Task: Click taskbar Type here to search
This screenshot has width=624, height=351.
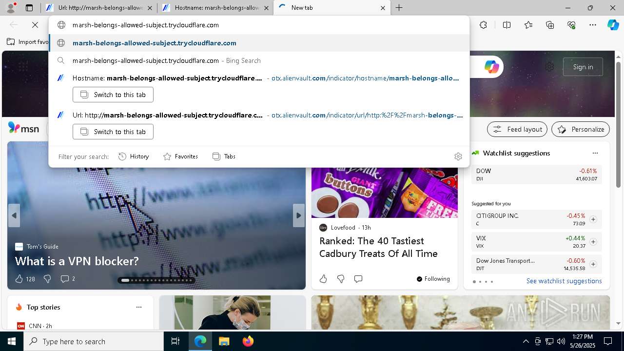Action: [94, 341]
